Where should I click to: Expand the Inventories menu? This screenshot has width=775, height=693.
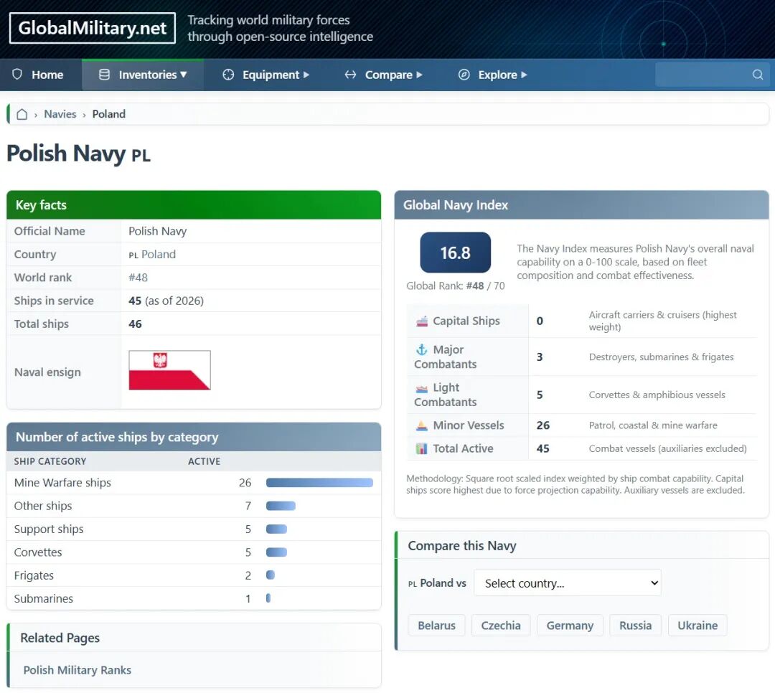(x=143, y=75)
